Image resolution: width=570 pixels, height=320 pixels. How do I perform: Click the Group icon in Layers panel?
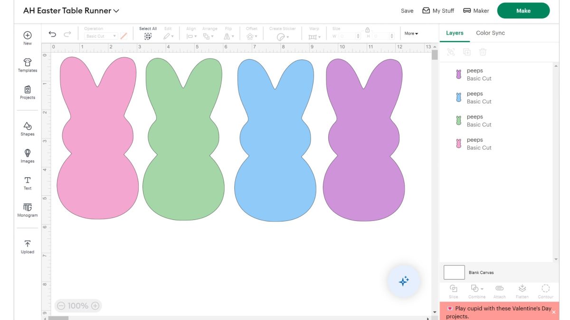(451, 52)
